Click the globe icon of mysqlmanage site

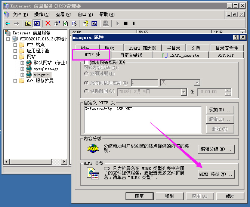[29, 69]
